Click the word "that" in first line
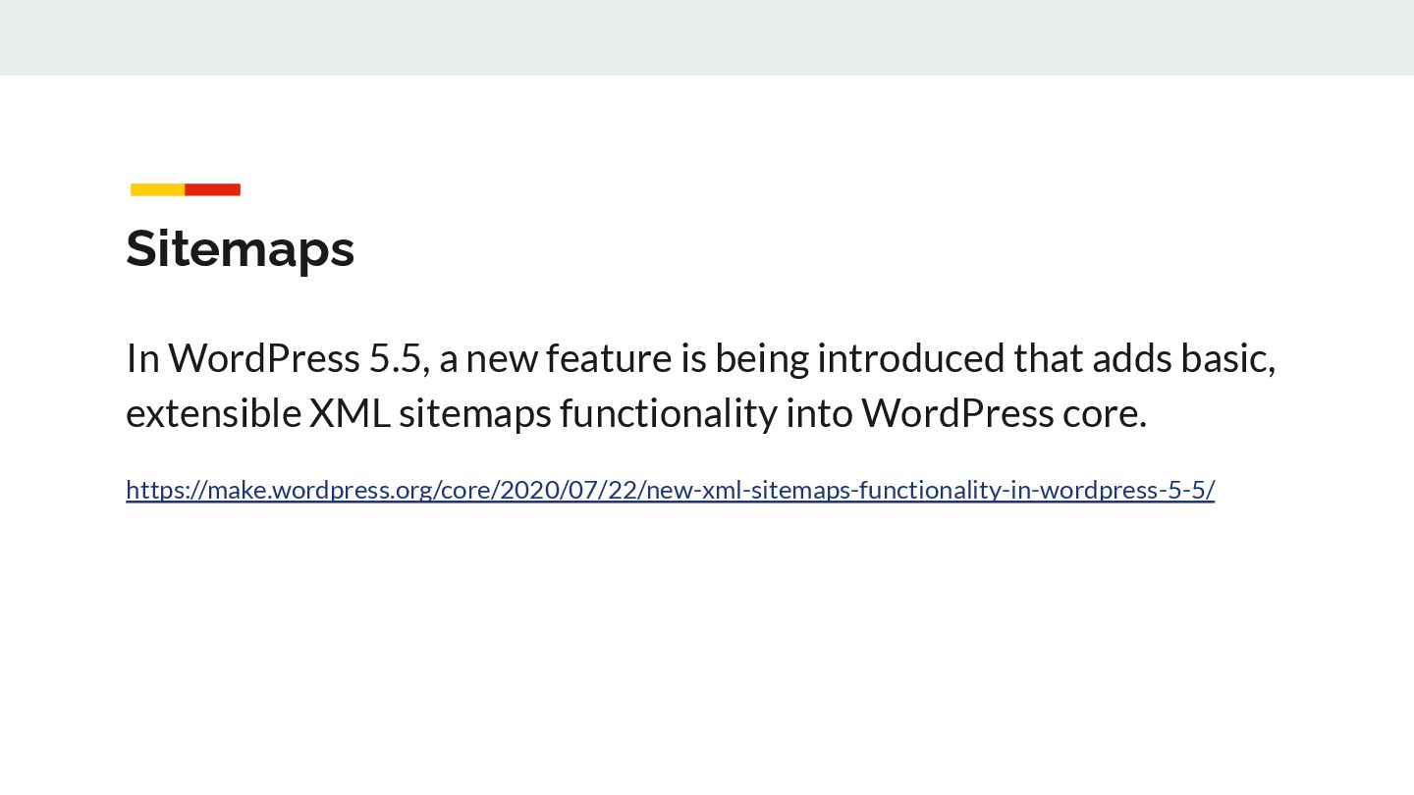This screenshot has height=795, width=1414. (x=1049, y=358)
